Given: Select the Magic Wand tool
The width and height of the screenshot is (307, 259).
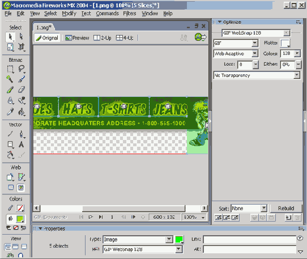Looking at the screenshot, I should (x=10, y=79).
